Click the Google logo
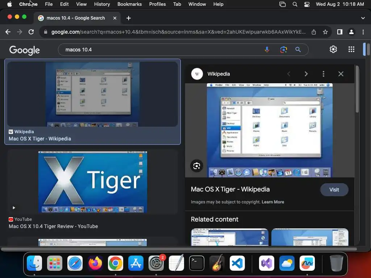The image size is (371, 278). click(24, 50)
